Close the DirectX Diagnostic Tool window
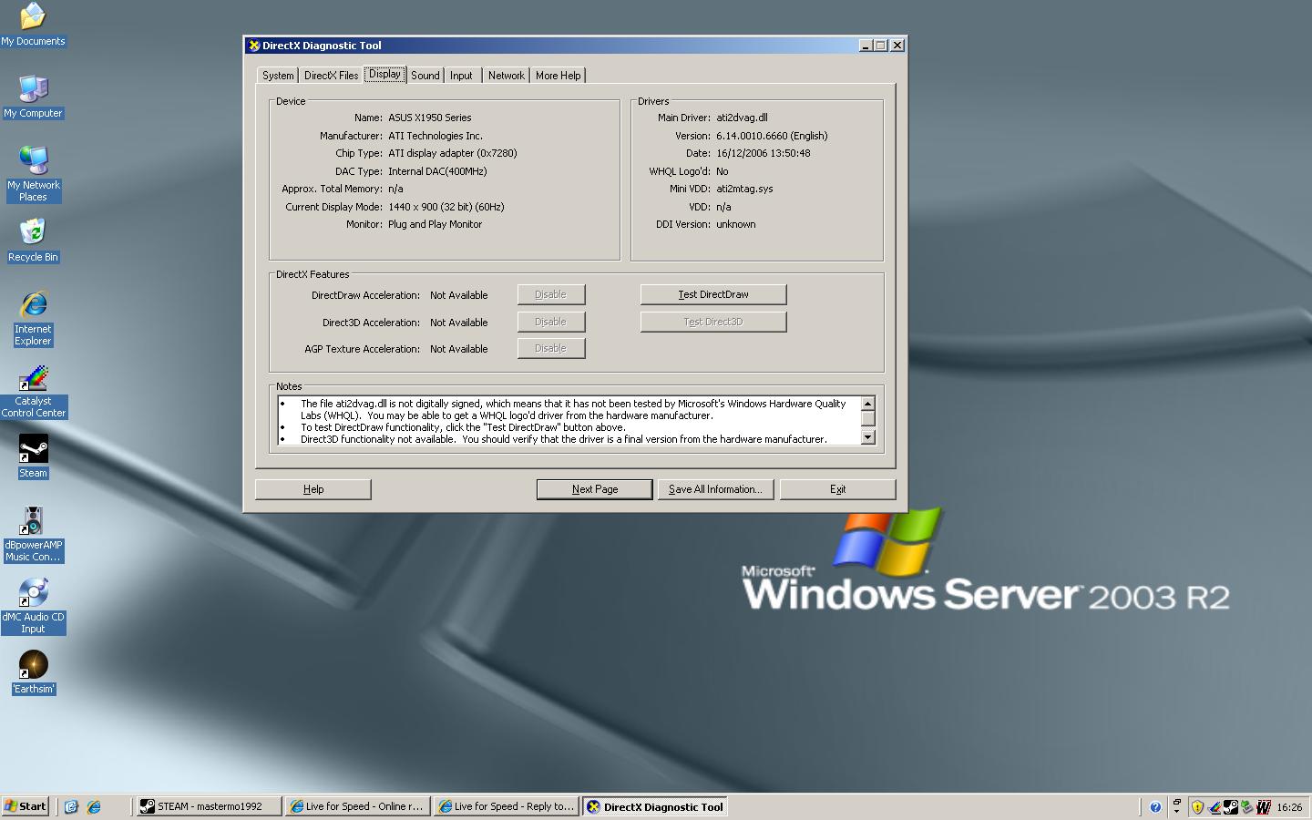The height and width of the screenshot is (820, 1312). click(897, 46)
